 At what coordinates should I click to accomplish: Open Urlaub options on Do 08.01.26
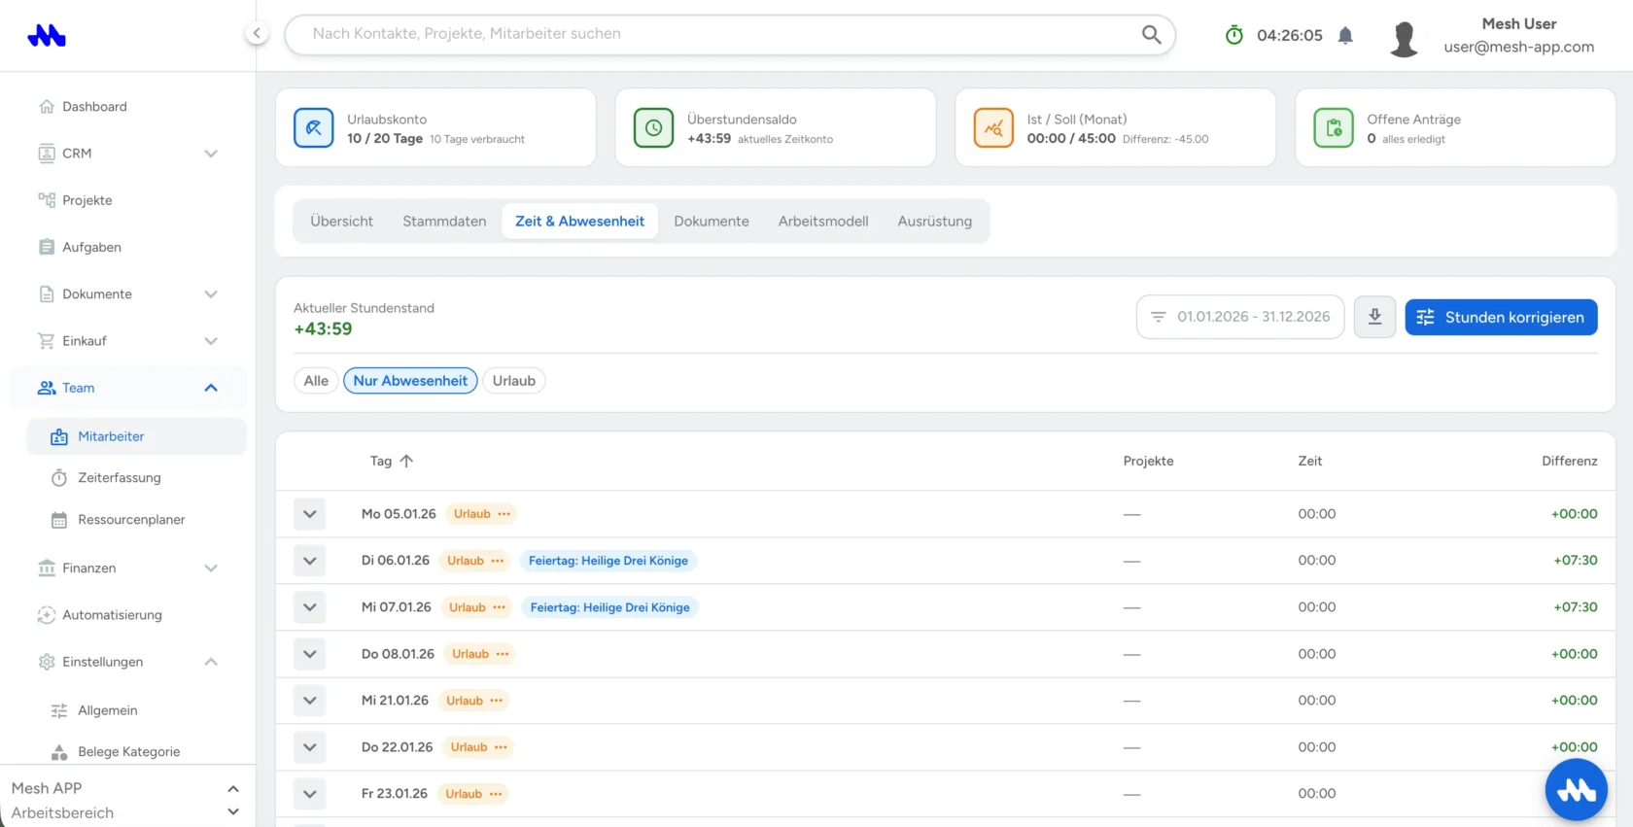[x=503, y=654]
